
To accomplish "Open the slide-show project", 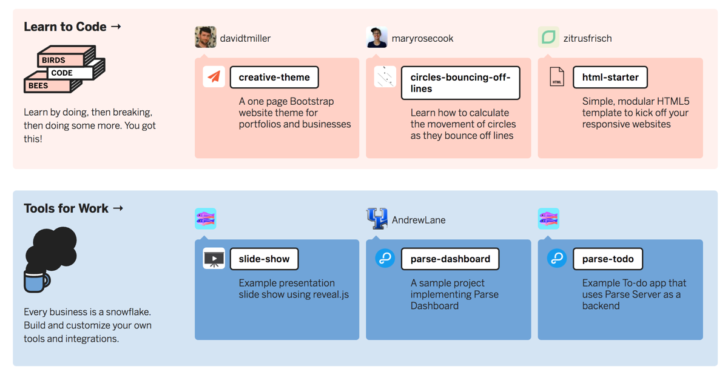I will (x=264, y=259).
